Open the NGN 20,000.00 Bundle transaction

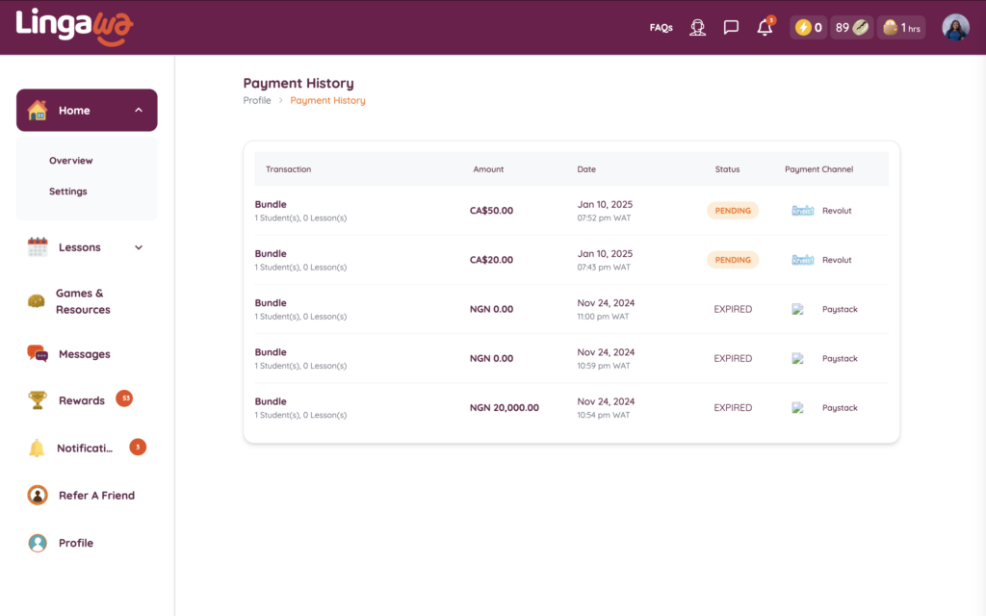click(x=271, y=401)
